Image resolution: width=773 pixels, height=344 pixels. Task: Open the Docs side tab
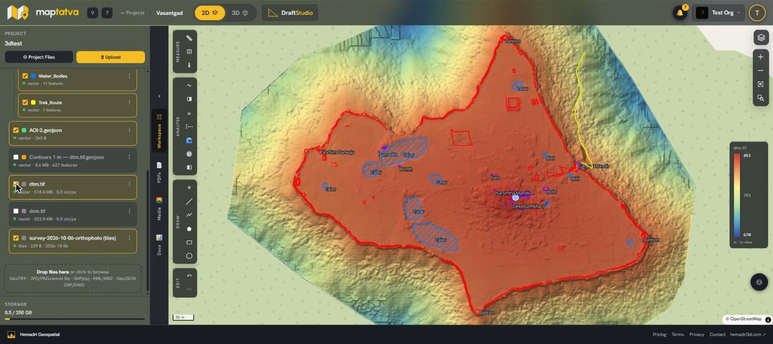(159, 245)
